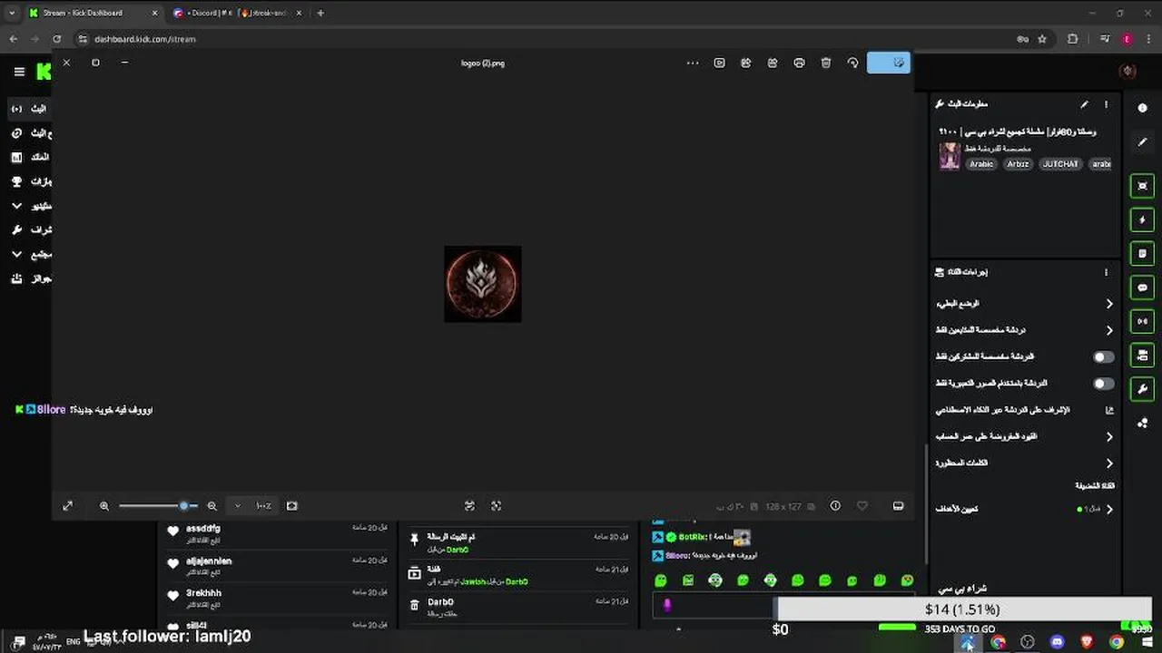
Task: Click the pencil icon in right toolbar
Action: (1142, 142)
